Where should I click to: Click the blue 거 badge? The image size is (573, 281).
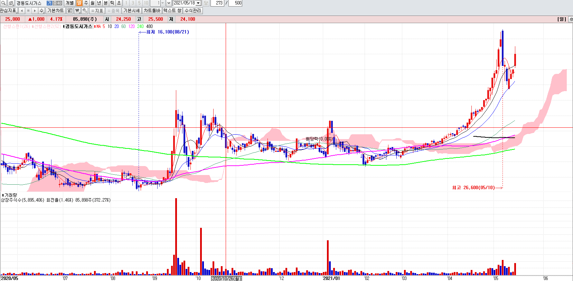click(49, 3)
